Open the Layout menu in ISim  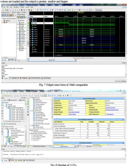tap(27, 7)
